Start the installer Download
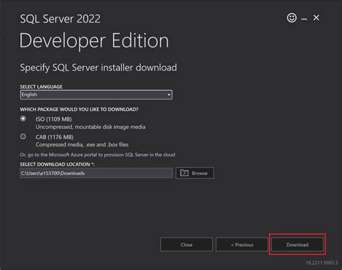 [297, 245]
